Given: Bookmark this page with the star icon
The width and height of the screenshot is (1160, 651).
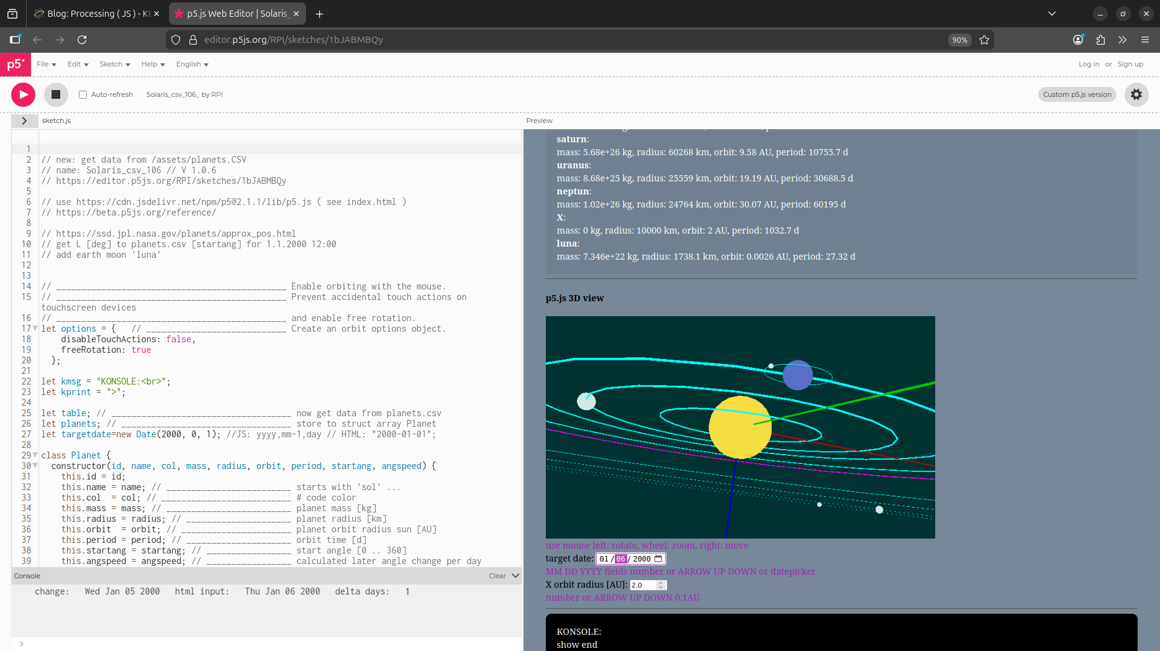Looking at the screenshot, I should click(x=984, y=40).
